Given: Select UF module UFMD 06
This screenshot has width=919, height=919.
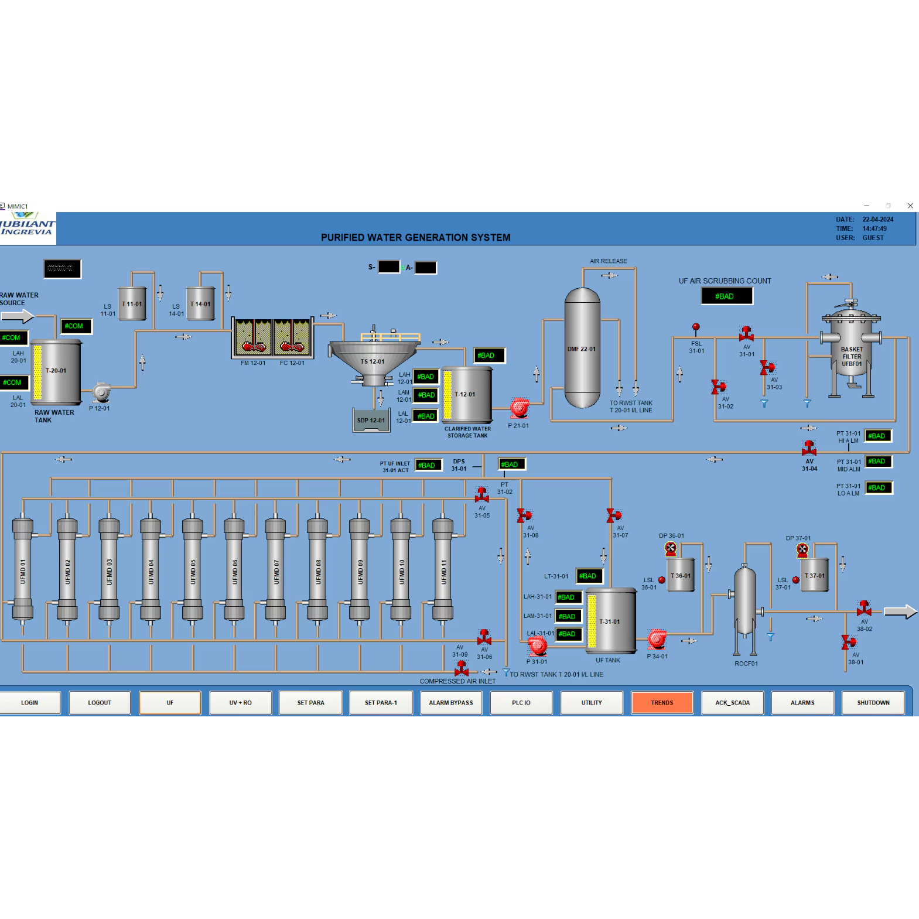Looking at the screenshot, I should pyautogui.click(x=234, y=570).
